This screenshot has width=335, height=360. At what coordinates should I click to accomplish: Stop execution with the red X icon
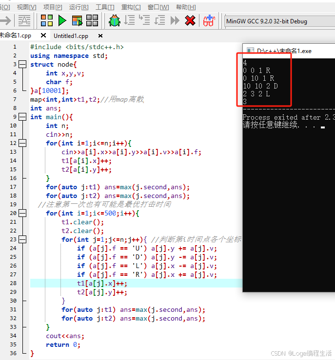tap(190, 20)
